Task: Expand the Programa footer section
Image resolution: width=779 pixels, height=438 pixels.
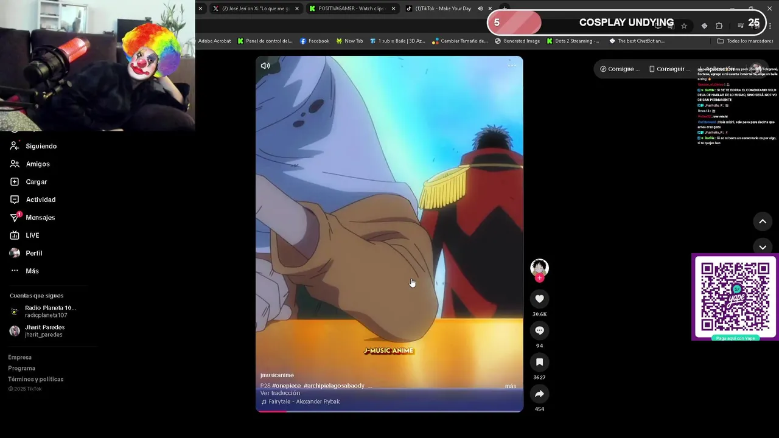Action: [x=21, y=368]
